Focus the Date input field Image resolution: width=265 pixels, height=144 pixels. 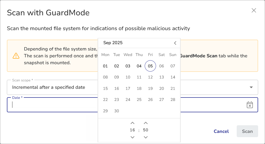53,105
